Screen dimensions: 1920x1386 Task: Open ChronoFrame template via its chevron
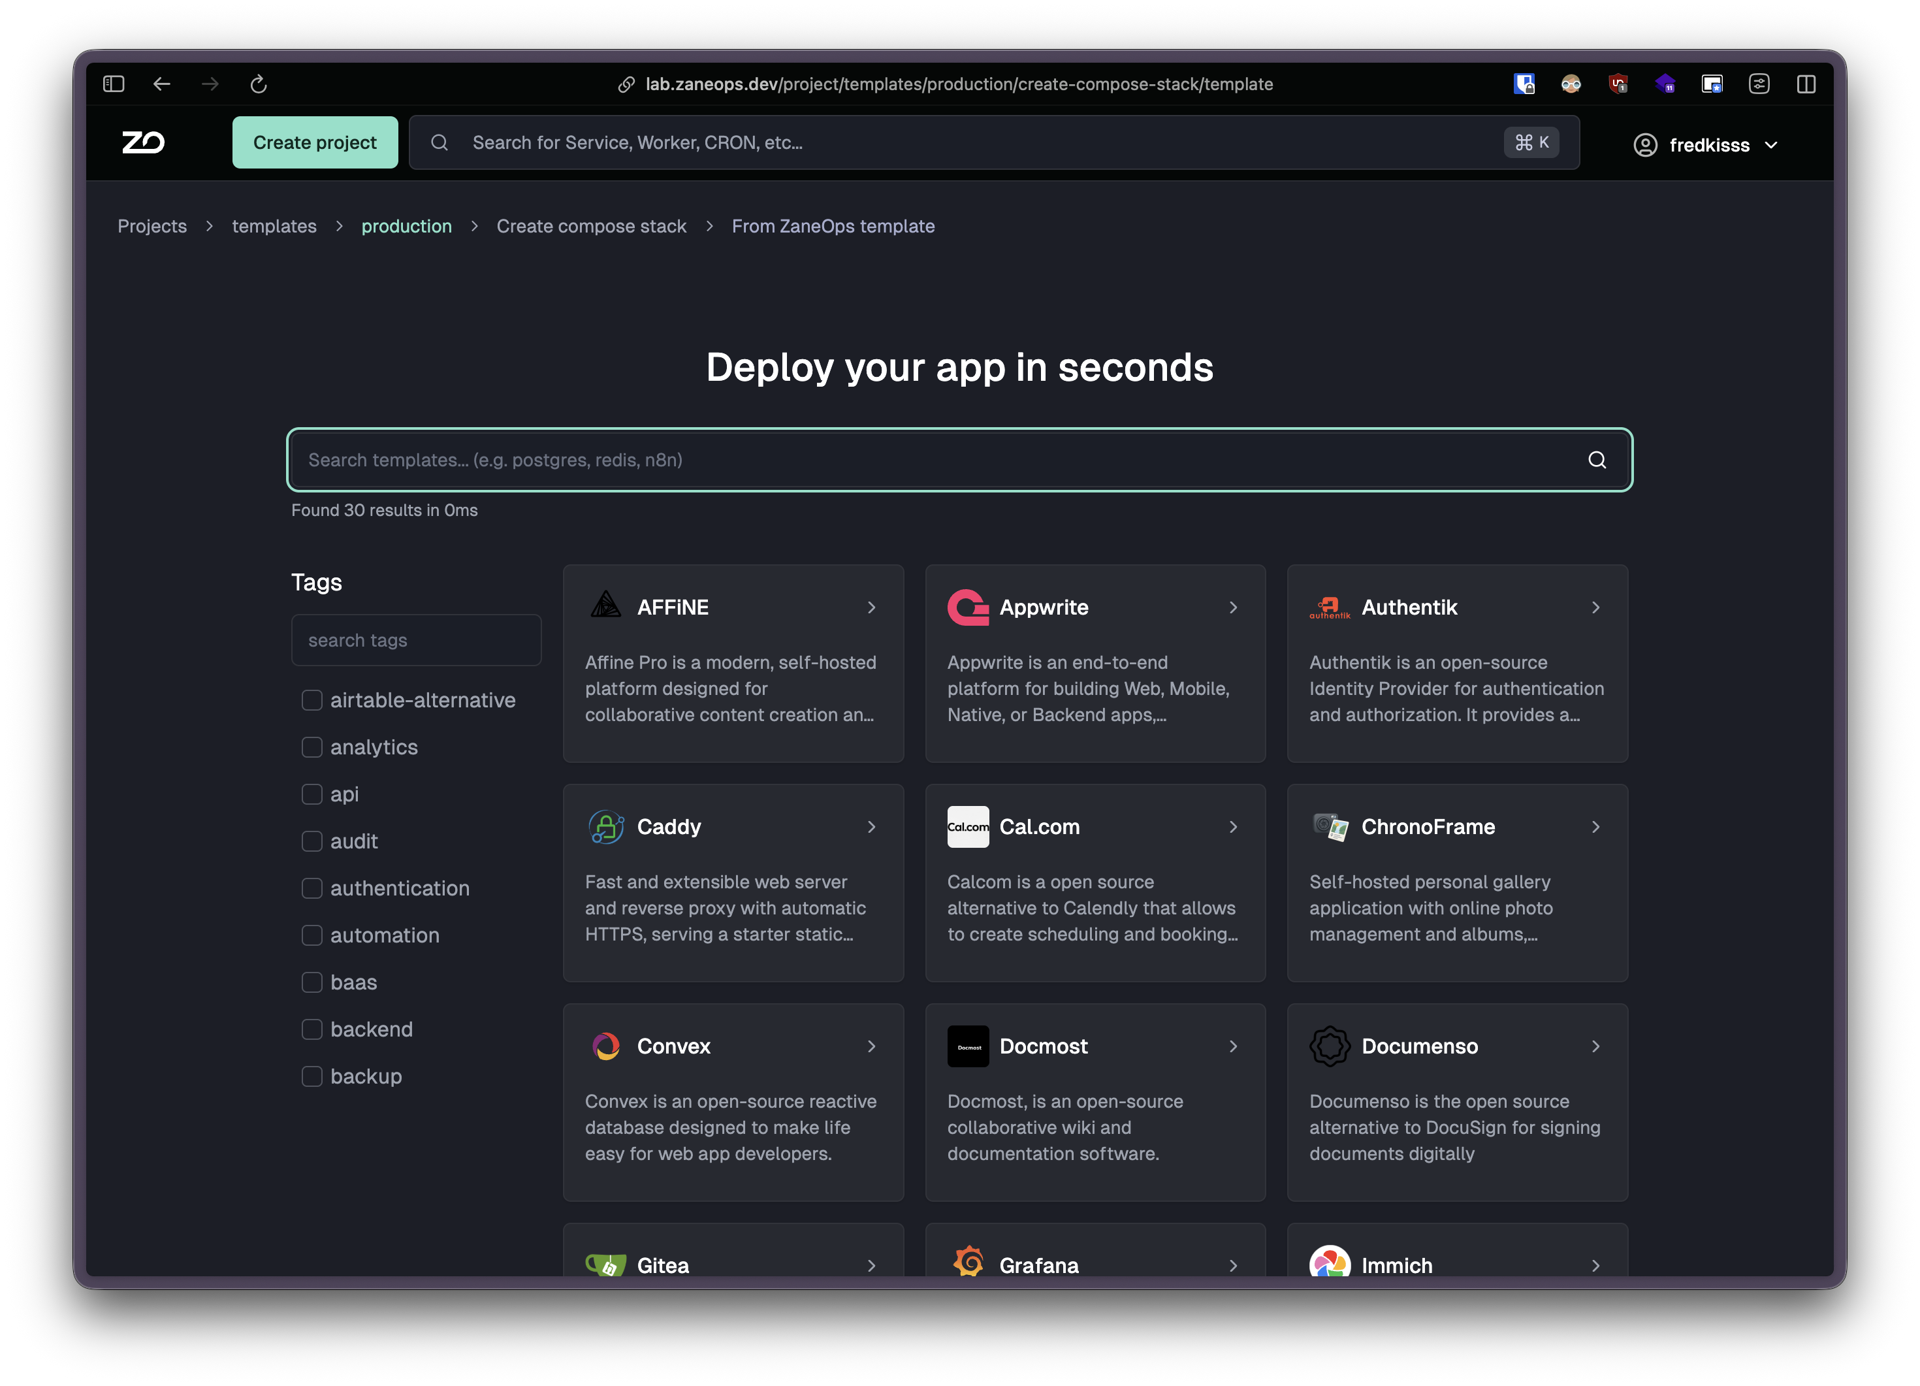pos(1596,826)
